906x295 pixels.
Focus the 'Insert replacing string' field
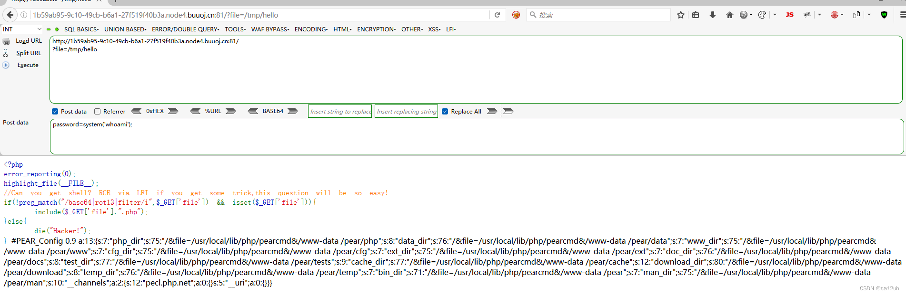click(x=406, y=111)
